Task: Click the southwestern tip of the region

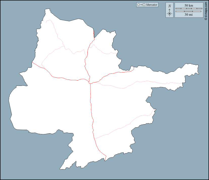Action: tap(61, 169)
